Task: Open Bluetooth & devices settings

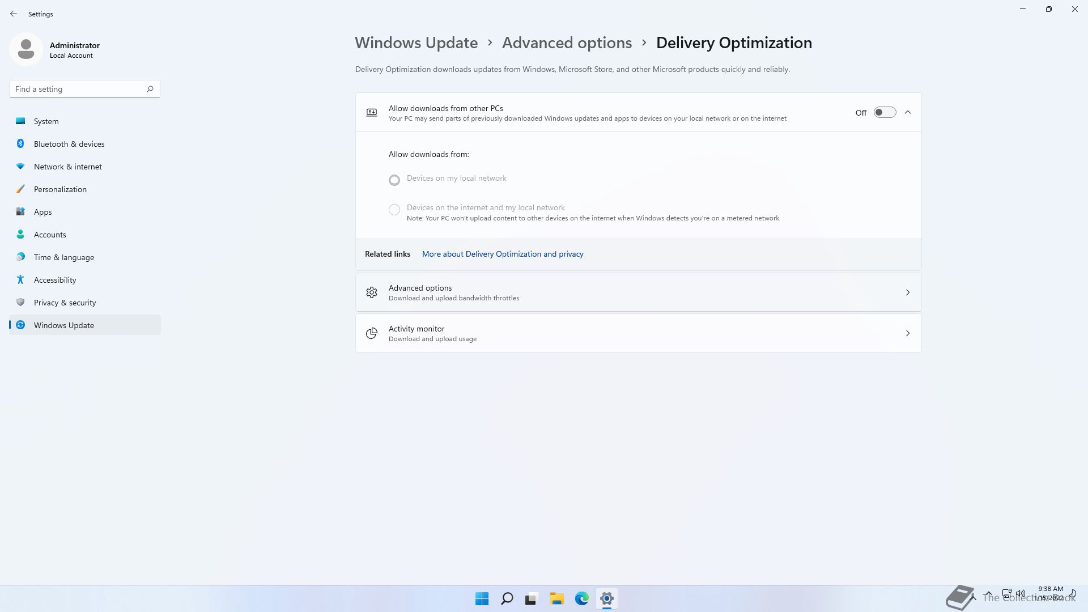Action: pyautogui.click(x=85, y=144)
